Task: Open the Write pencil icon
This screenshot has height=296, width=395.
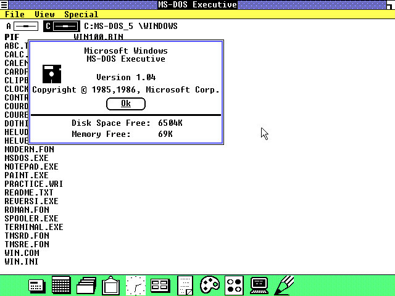Action: click(284, 285)
